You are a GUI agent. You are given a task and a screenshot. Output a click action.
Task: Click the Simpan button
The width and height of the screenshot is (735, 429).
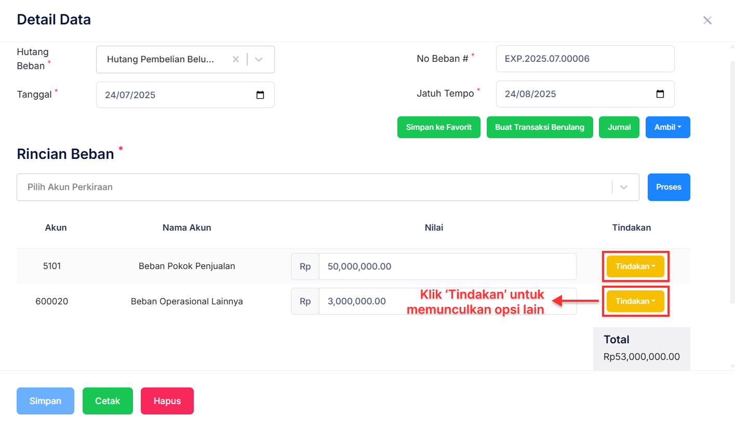pos(45,400)
